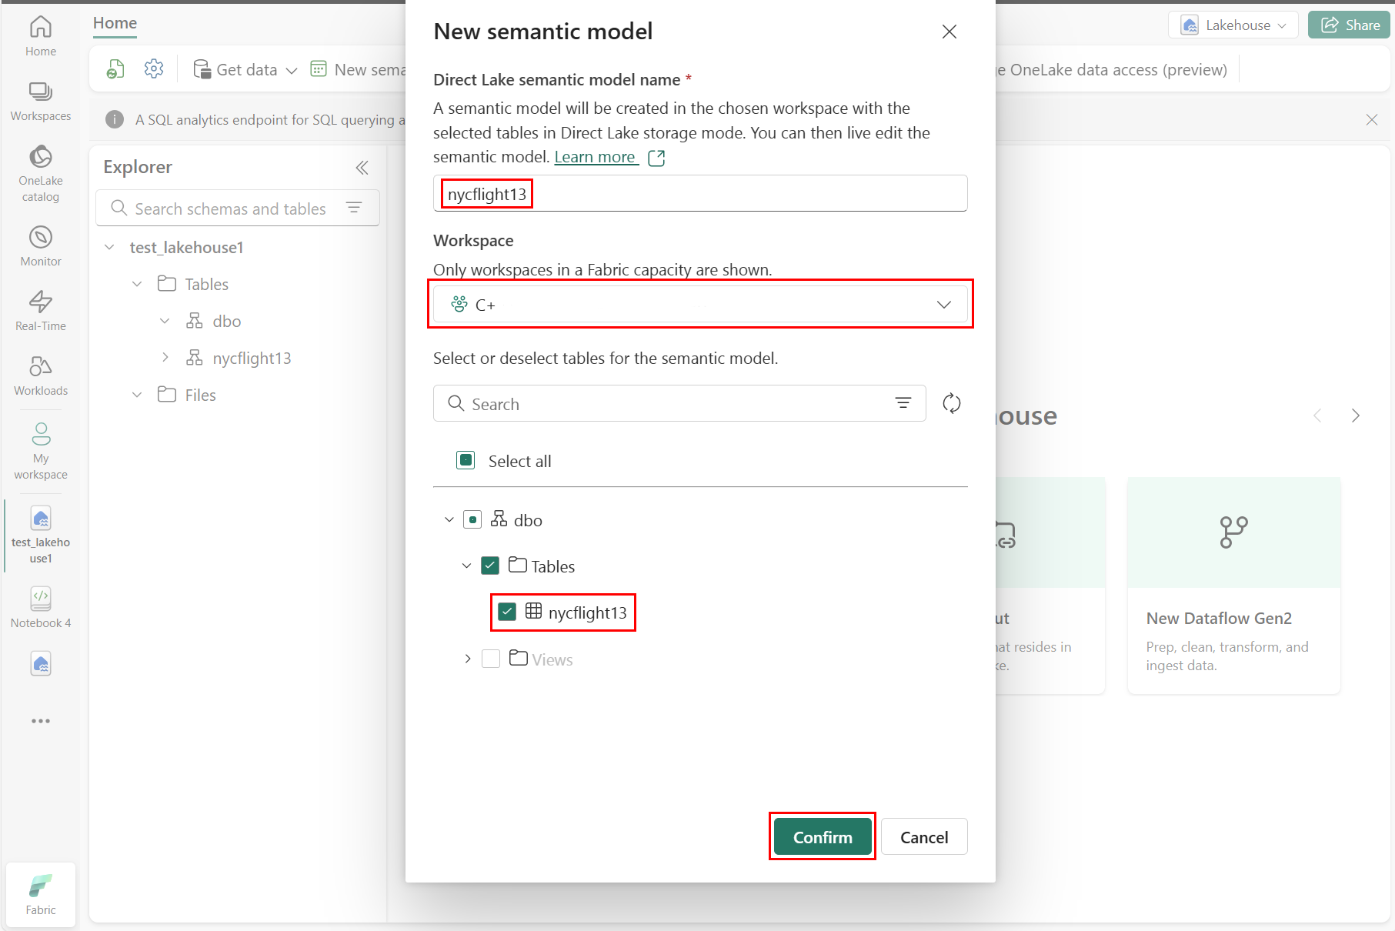Image resolution: width=1395 pixels, height=931 pixels.
Task: Uncheck the nycflight13 table checkbox
Action: click(507, 612)
